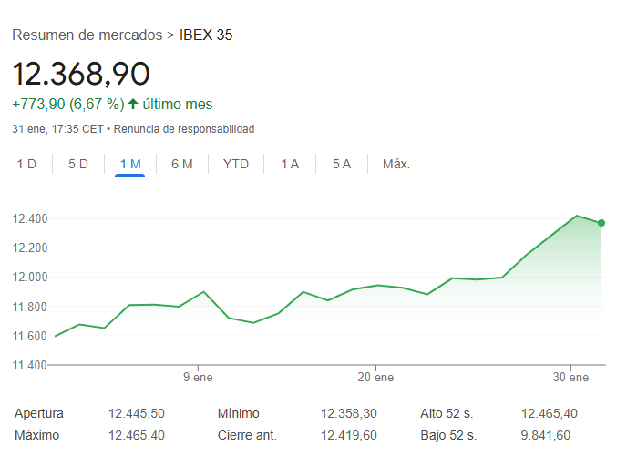Open Resumen de mercados breadcrumb link
The image size is (637, 455).
coord(87,35)
